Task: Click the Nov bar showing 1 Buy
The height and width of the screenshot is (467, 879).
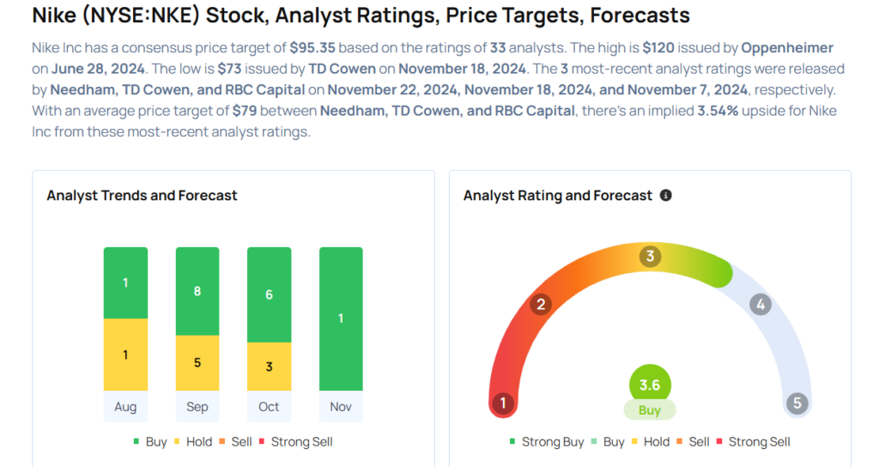Action: tap(341, 318)
